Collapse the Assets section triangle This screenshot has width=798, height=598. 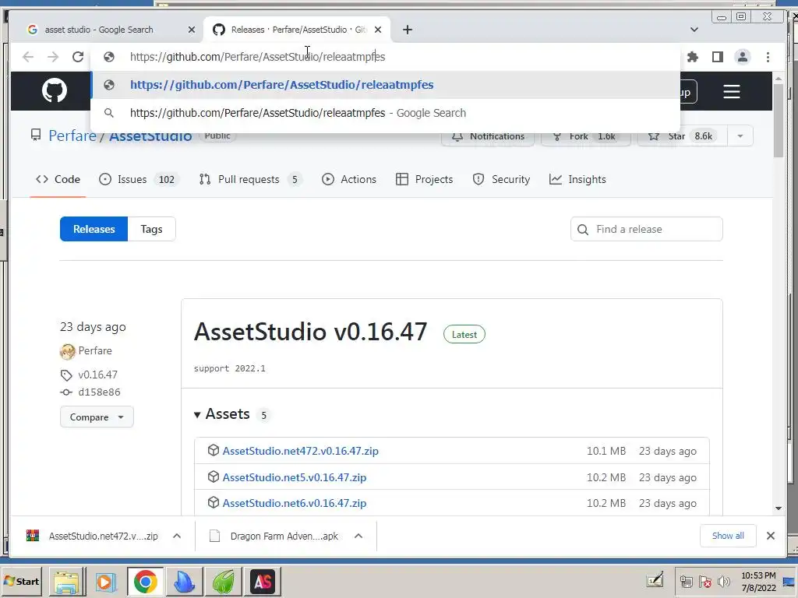[x=197, y=415]
